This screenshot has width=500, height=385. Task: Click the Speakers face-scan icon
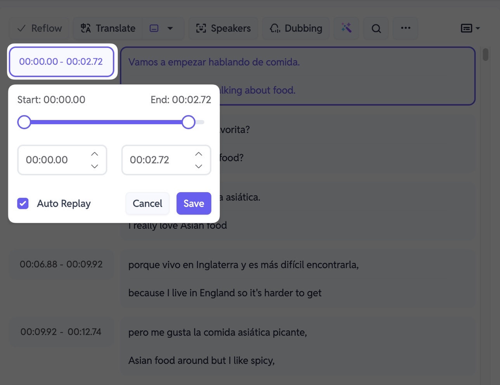point(201,28)
